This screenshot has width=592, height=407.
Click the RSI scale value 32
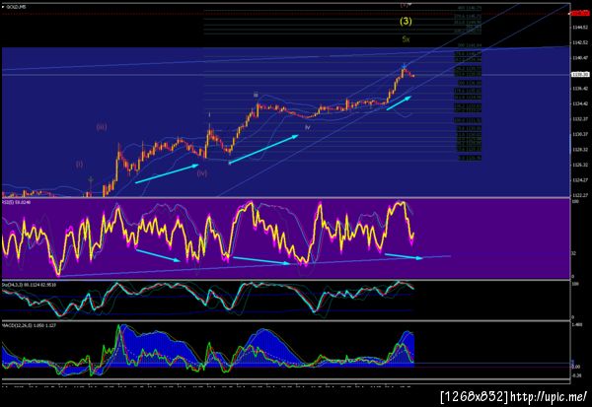(574, 253)
